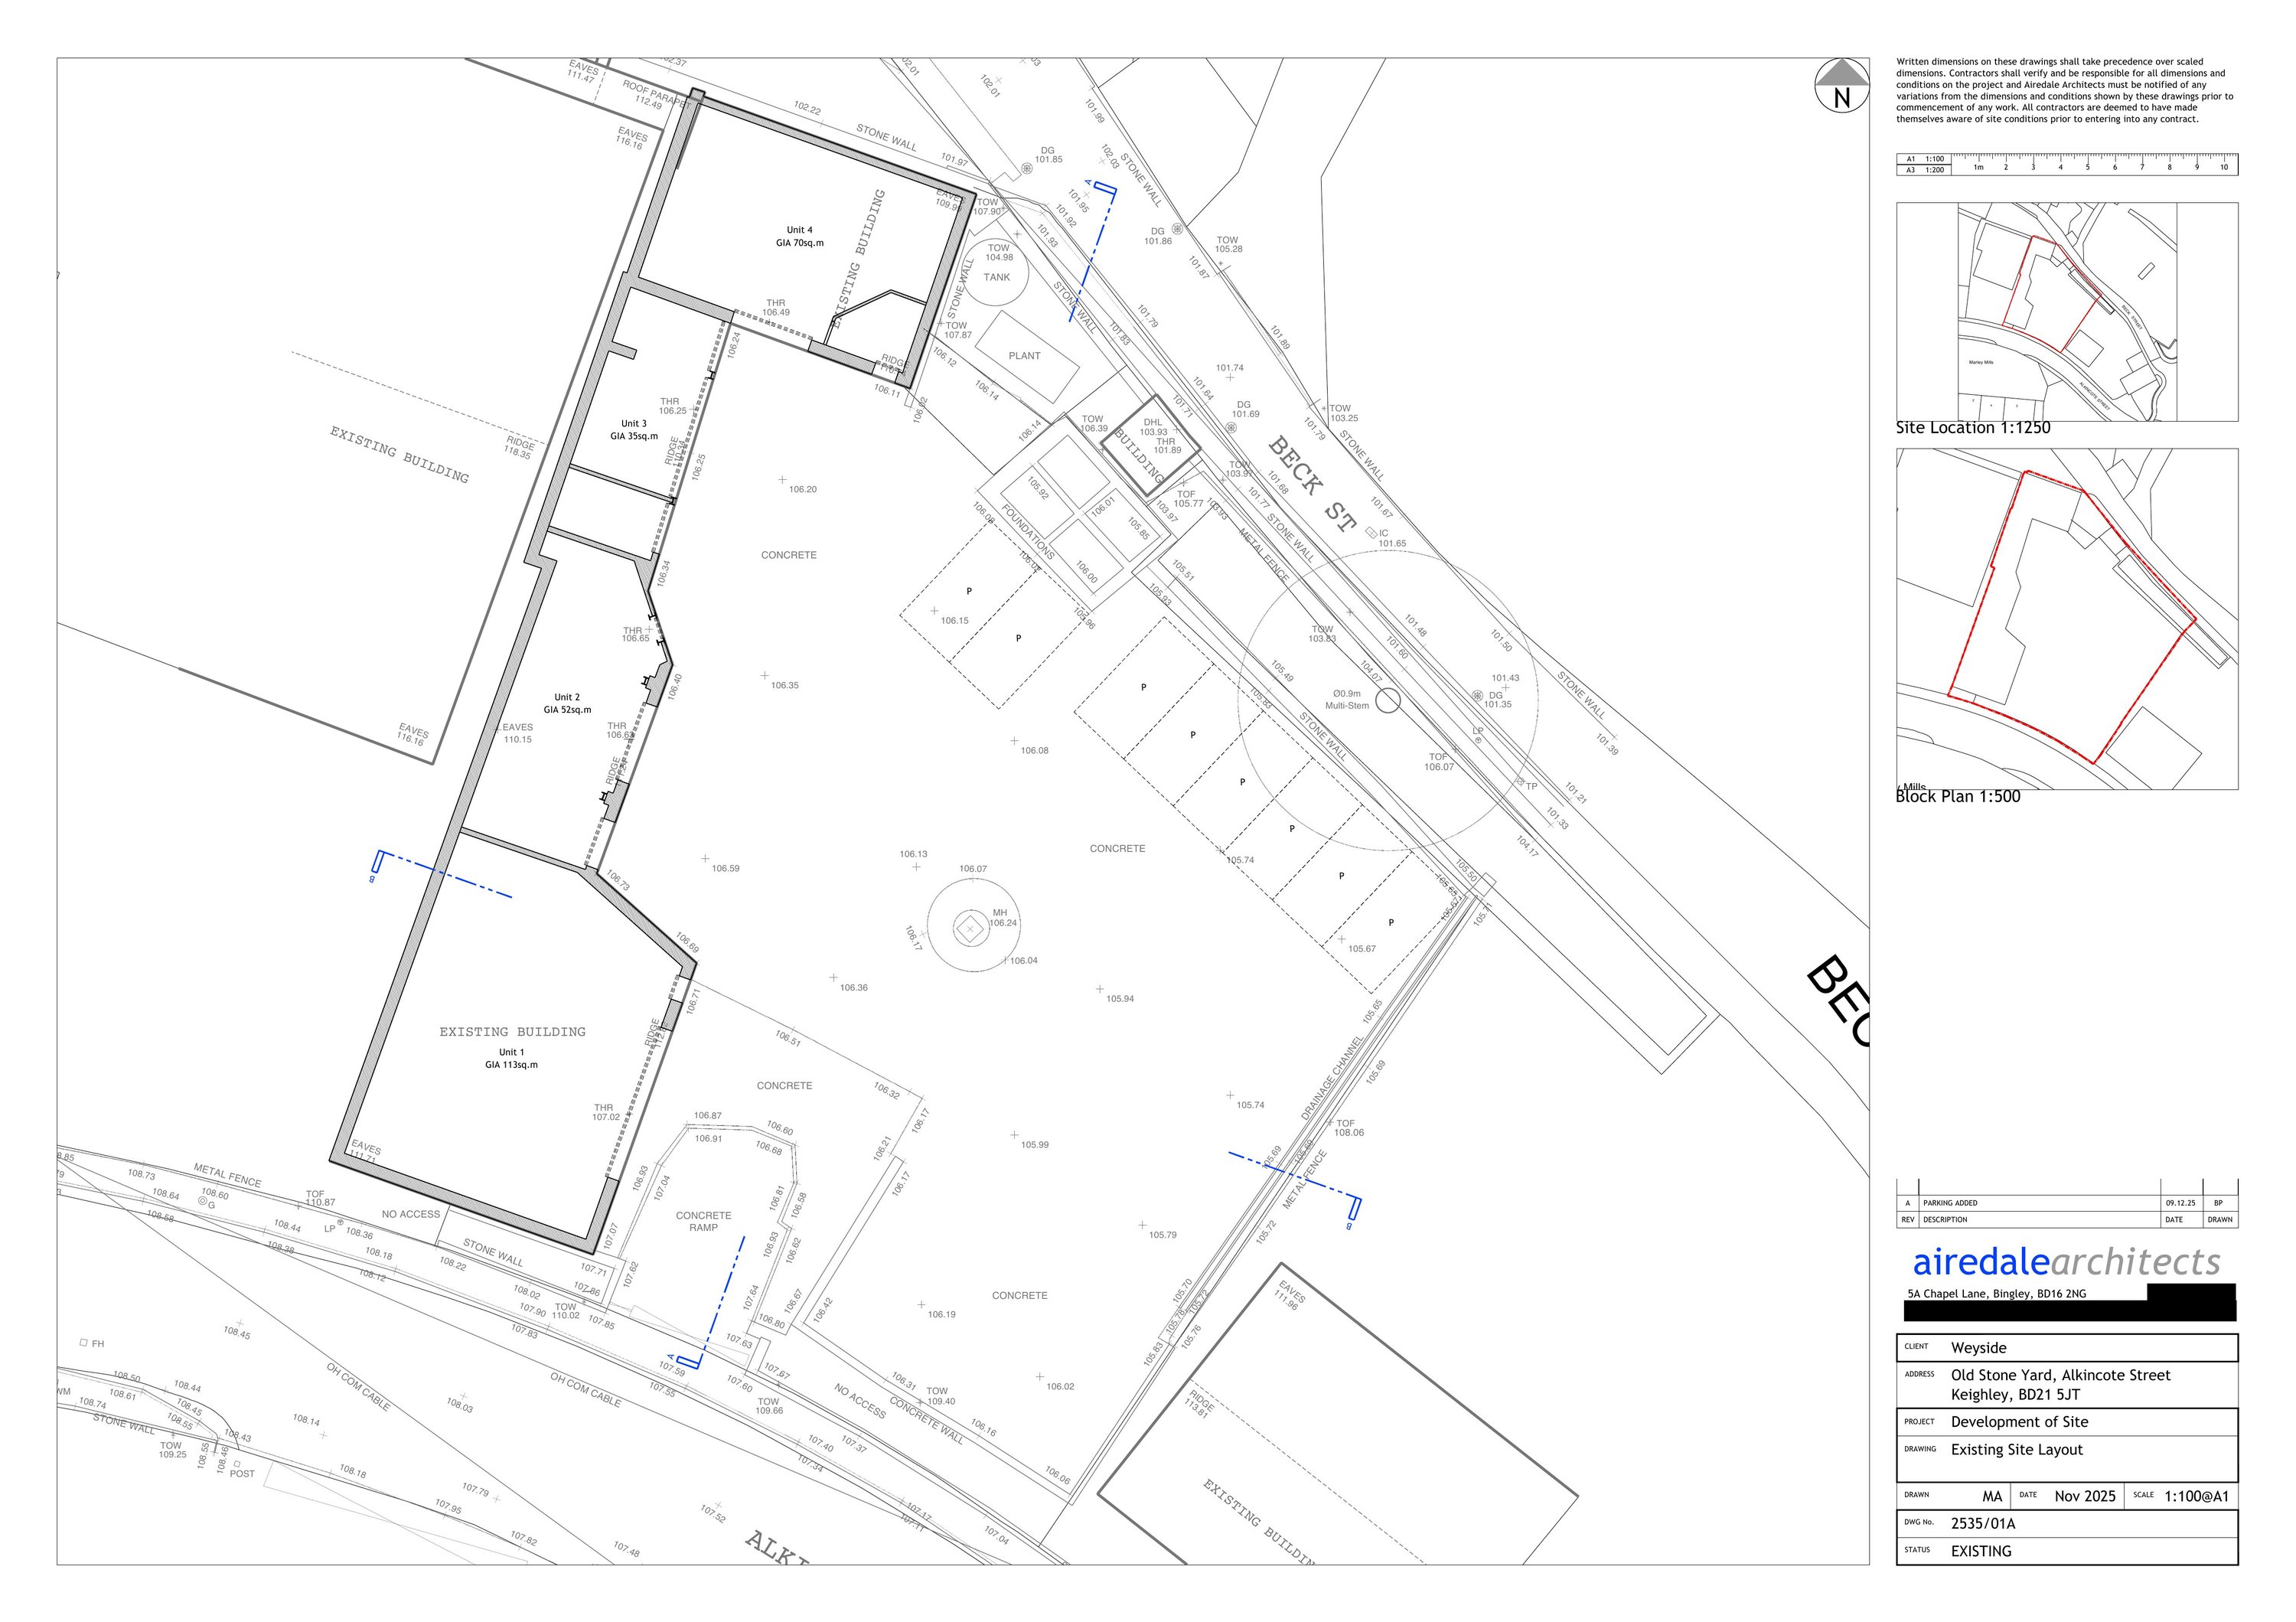This screenshot has width=2296, height=1622.
Task: Click the drawing number 2535/01A field
Action: pos(1983,1524)
